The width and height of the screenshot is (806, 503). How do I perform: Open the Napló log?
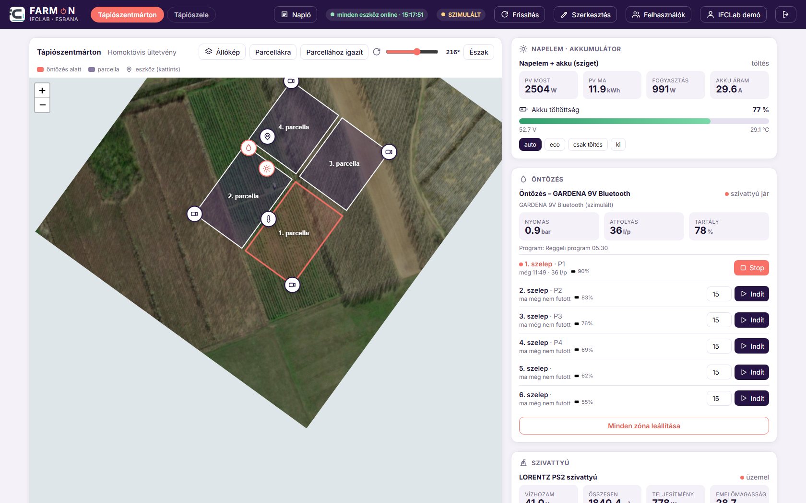[x=296, y=14]
